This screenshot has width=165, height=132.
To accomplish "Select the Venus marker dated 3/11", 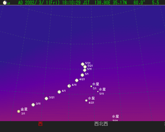I will pyautogui.click(x=33, y=105).
